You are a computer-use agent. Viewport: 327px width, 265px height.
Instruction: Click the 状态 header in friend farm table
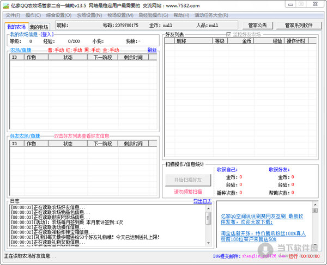[68, 144]
